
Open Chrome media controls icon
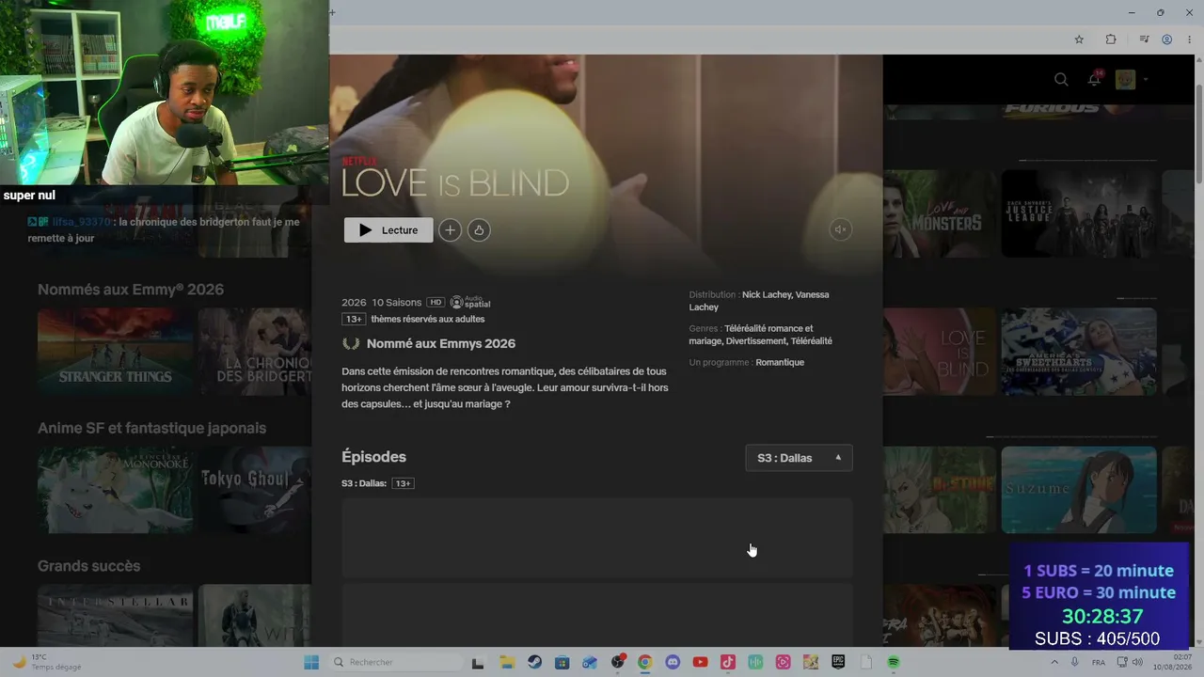pyautogui.click(x=1144, y=39)
